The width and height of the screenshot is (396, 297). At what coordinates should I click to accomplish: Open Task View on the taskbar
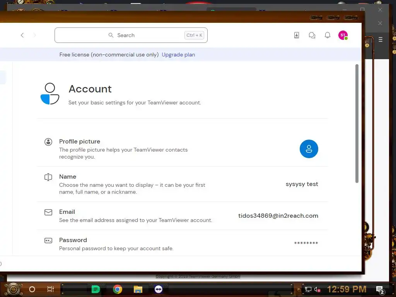click(x=51, y=289)
